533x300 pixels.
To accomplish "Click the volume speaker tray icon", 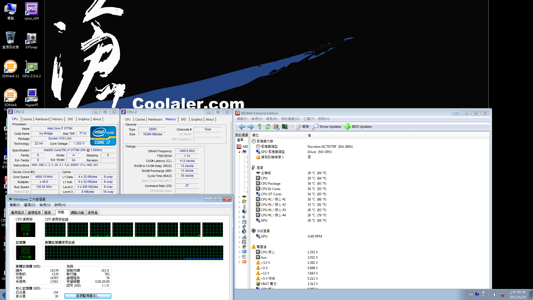I will point(495,295).
